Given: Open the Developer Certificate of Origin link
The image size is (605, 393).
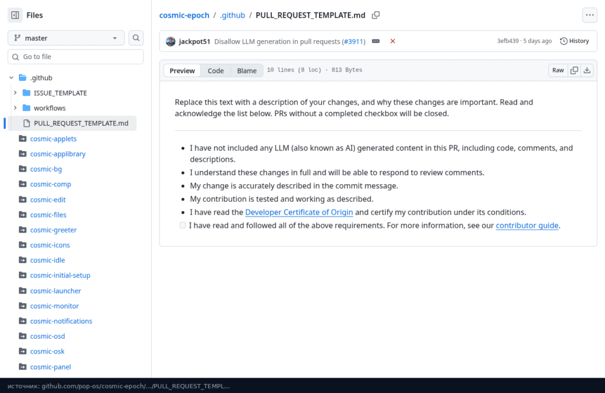Looking at the screenshot, I should (x=299, y=212).
